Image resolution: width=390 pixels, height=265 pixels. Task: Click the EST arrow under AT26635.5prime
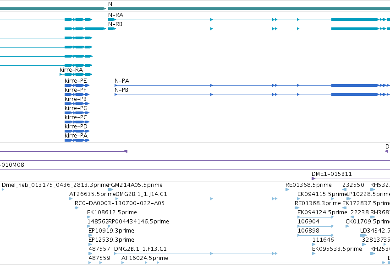pos(71,199)
